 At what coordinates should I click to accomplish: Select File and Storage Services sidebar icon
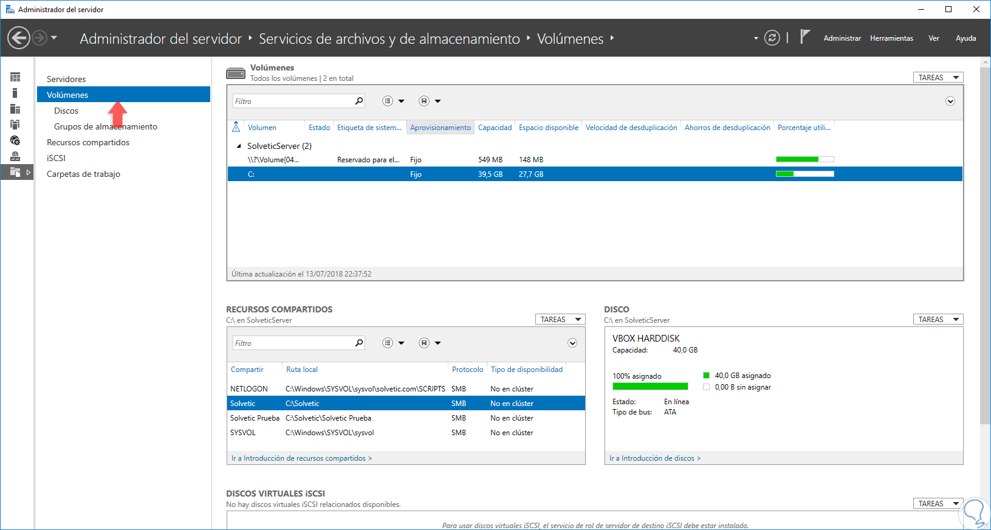click(16, 172)
